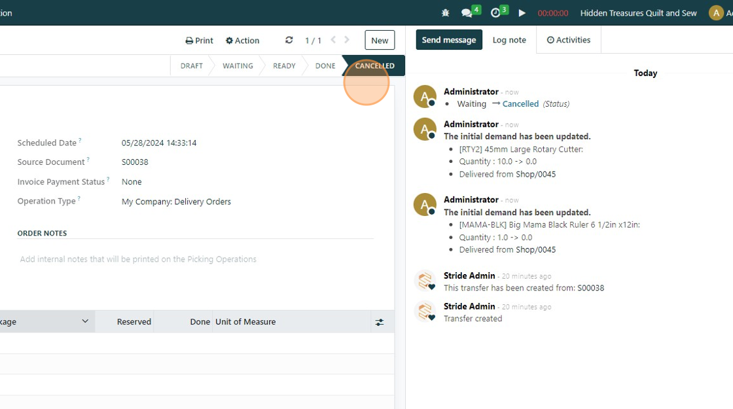Viewport: 733px width, 409px height.
Task: Click Stride Admin avatar on 'Transfer created' message
Action: (x=425, y=311)
